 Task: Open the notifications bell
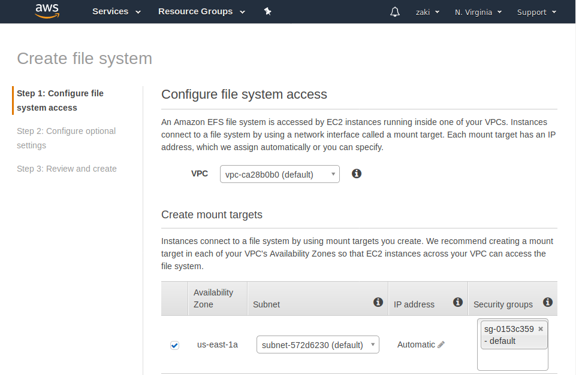[394, 11]
